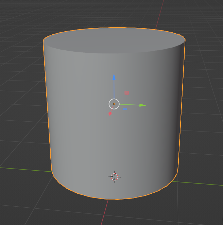Viewport: 223px width, 225px height.
Task: Click the orange origin dot of the cylinder
Action: coord(114,104)
